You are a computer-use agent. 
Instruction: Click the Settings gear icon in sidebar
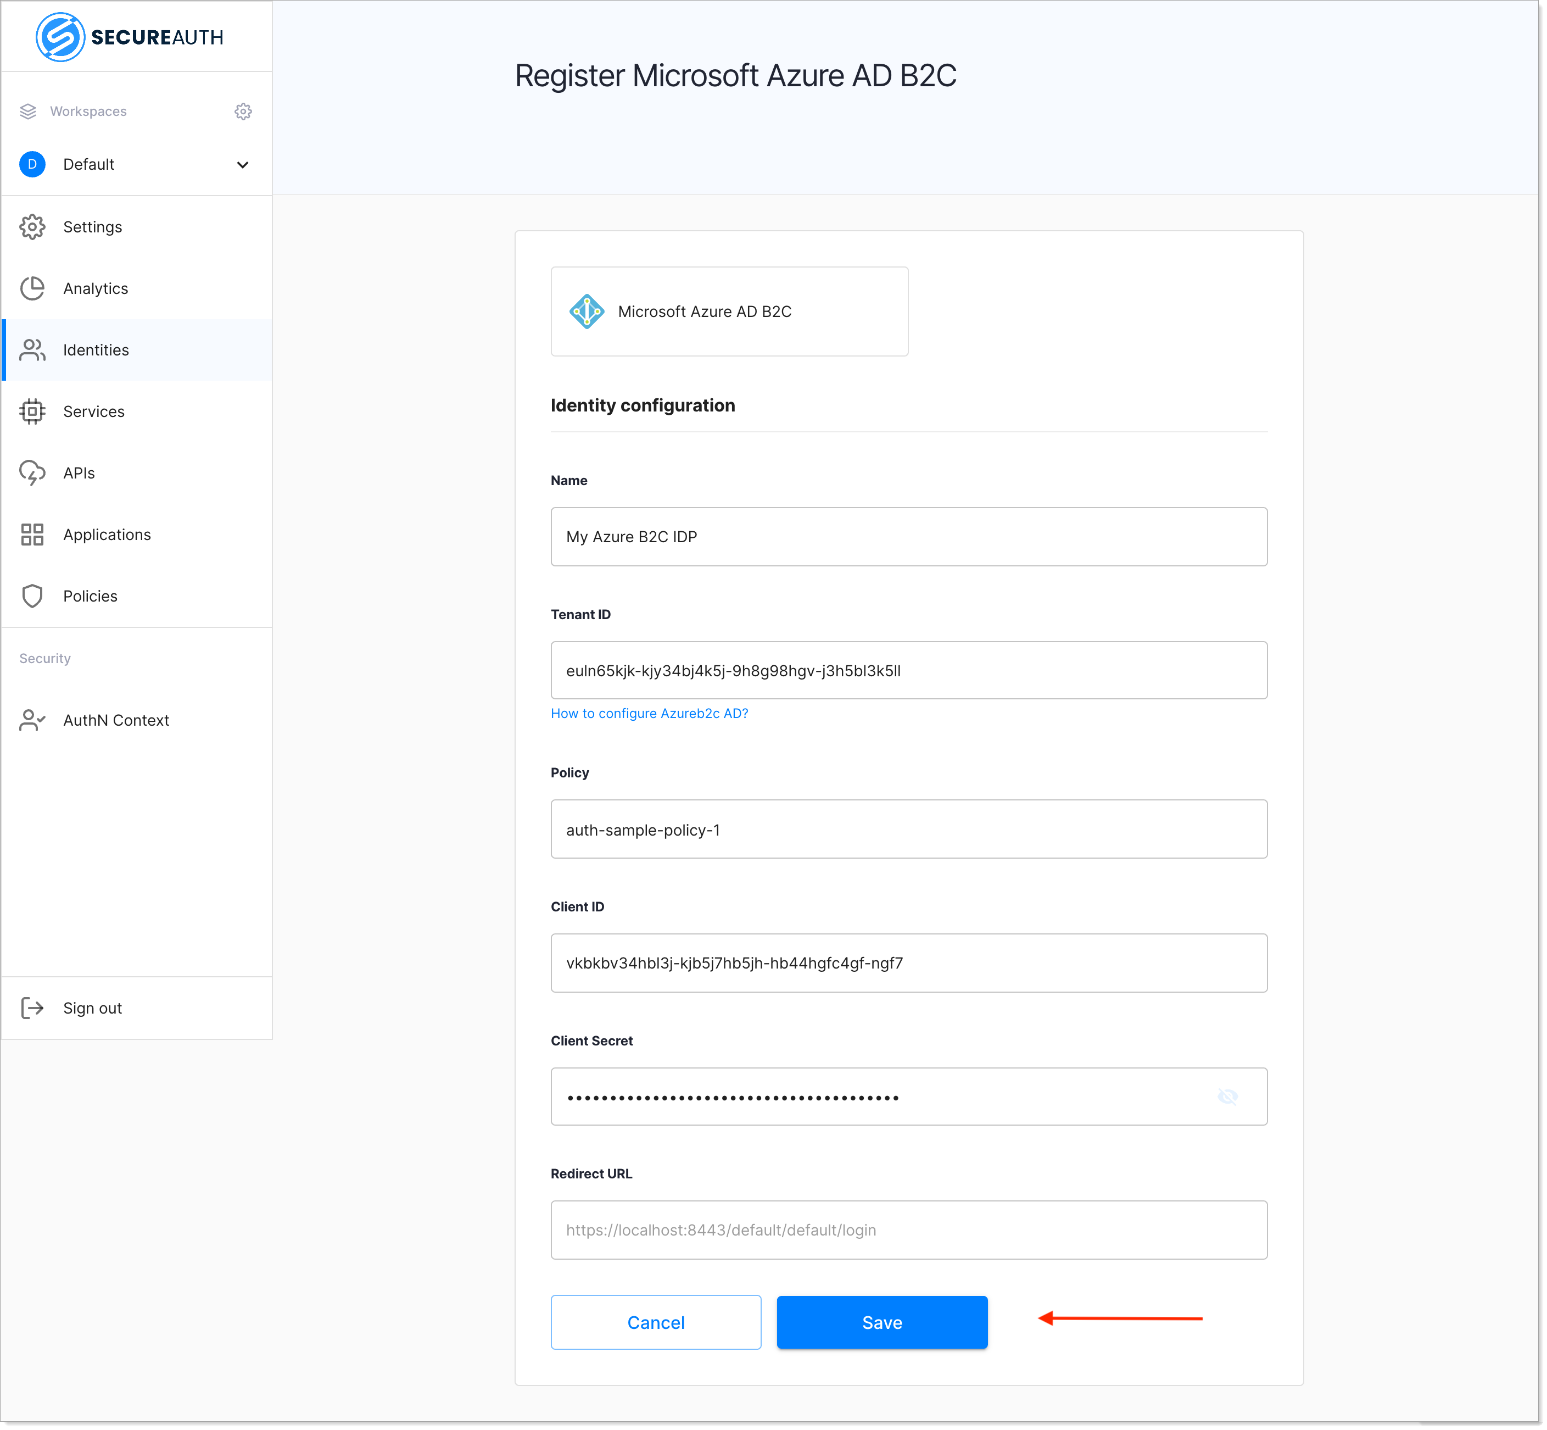pos(32,227)
